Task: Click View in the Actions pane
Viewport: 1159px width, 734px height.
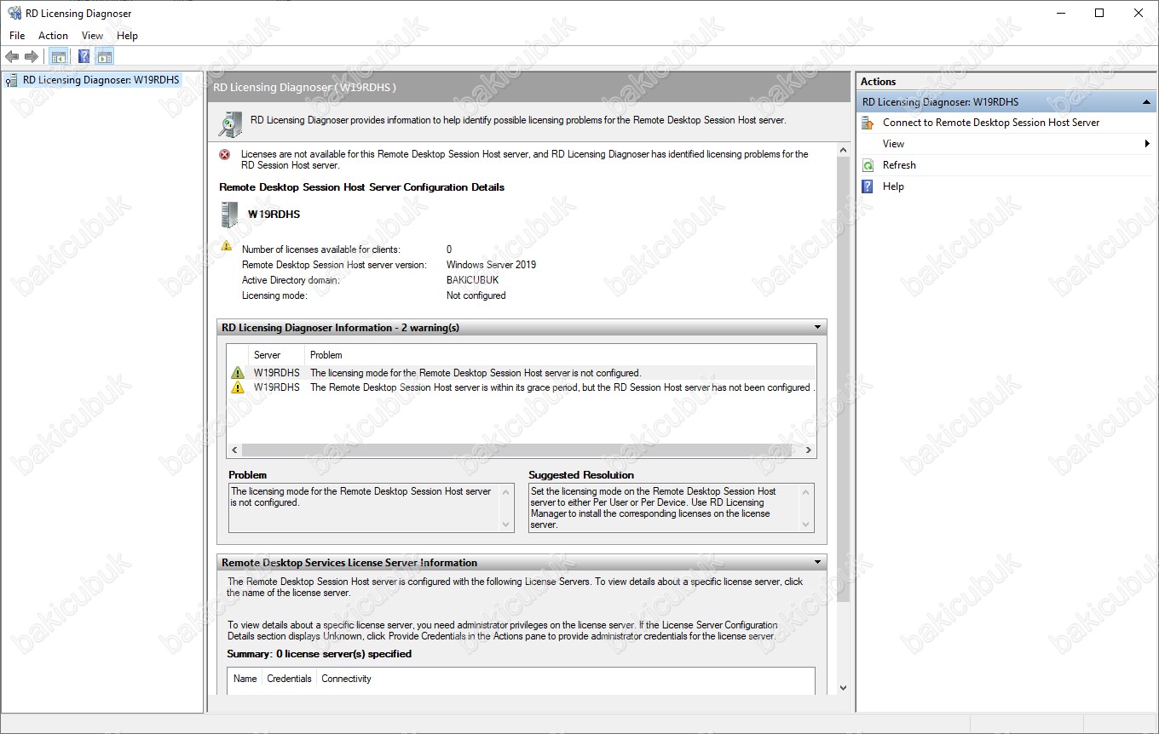Action: (893, 144)
